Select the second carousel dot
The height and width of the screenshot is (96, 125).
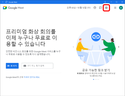[95, 79]
